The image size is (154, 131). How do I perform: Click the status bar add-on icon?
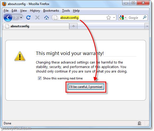click(x=140, y=123)
